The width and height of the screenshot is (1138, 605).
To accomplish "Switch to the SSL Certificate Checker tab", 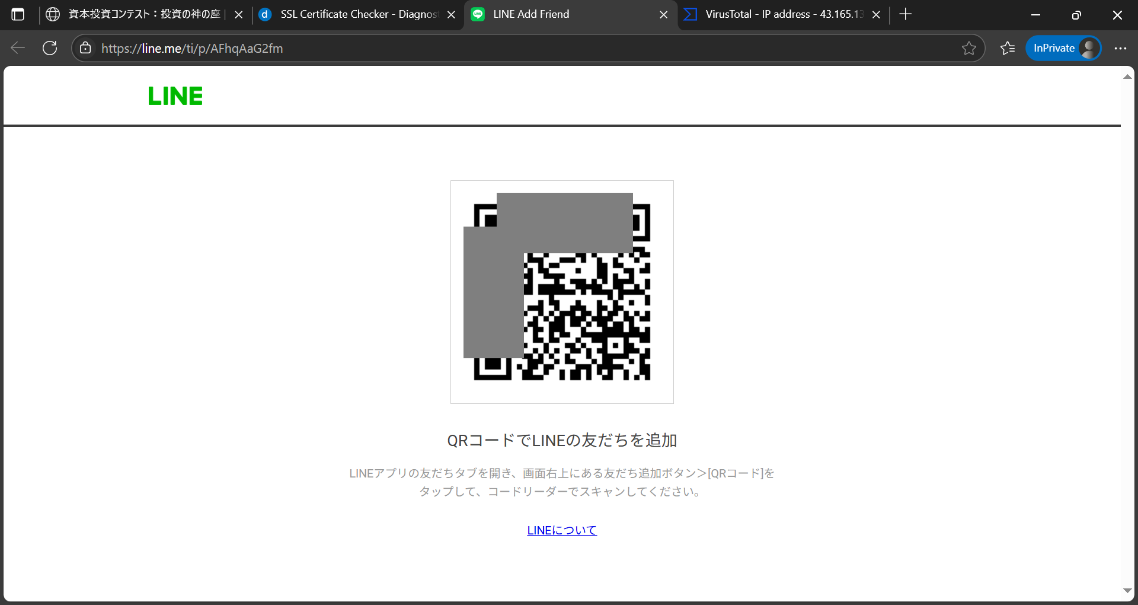I will (358, 14).
